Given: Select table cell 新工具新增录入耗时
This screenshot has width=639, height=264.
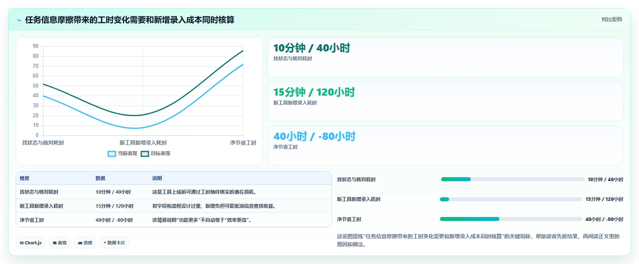Looking at the screenshot, I should (41, 206).
